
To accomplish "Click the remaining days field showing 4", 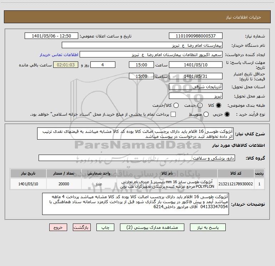I will tap(103, 65).
